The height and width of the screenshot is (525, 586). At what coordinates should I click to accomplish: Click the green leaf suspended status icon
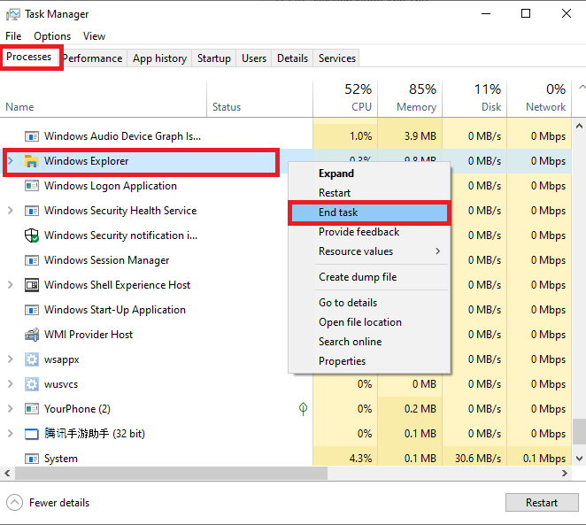tap(303, 409)
